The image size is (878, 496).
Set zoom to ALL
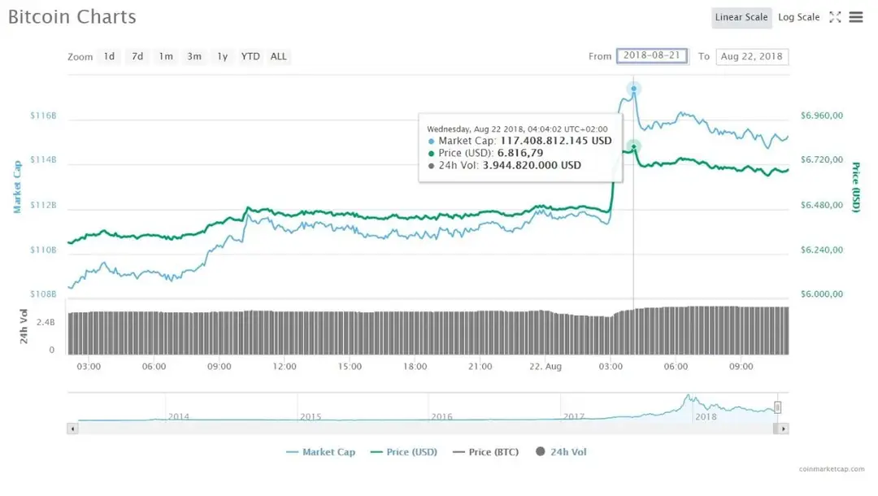(x=278, y=57)
